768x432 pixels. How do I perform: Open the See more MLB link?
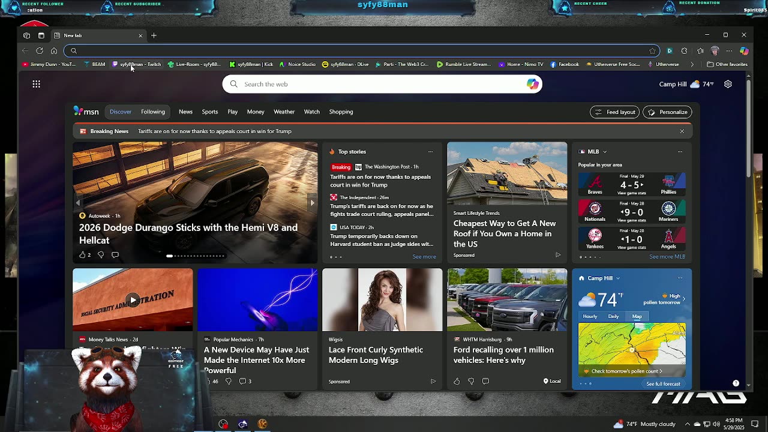point(667,257)
